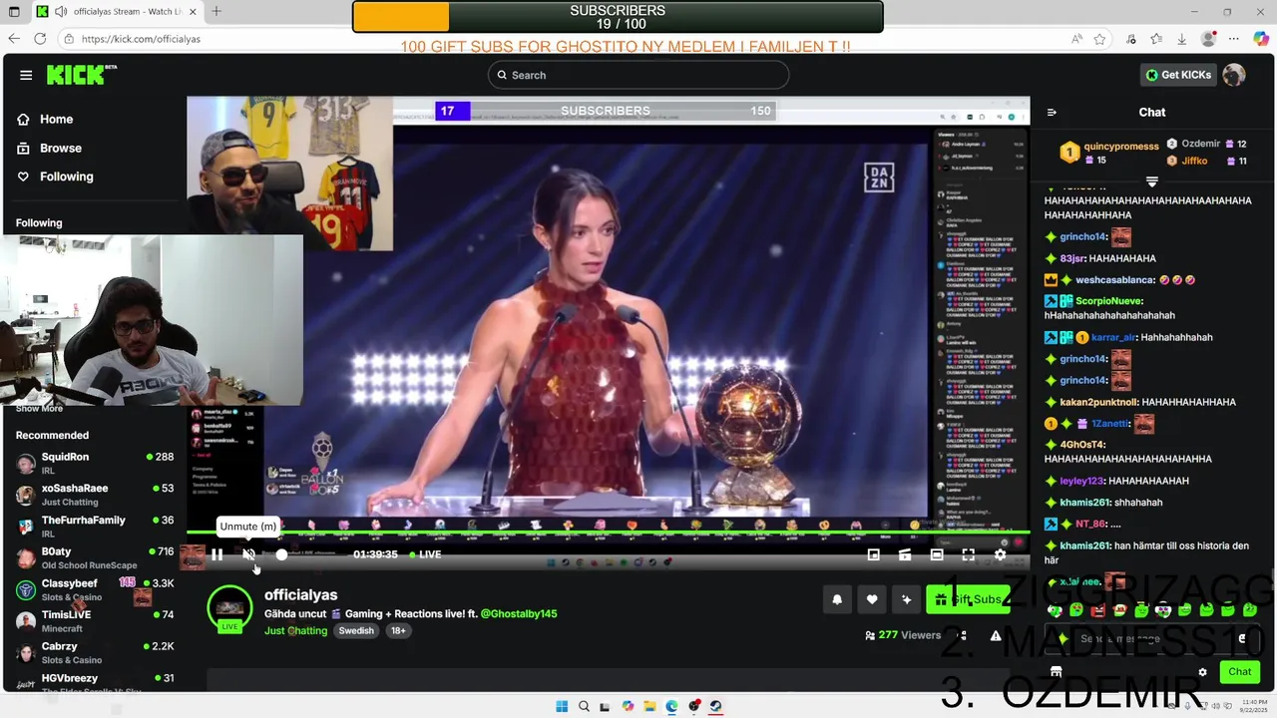Enable notifications with bell icon
Viewport: 1277px width, 718px height.
tap(837, 599)
